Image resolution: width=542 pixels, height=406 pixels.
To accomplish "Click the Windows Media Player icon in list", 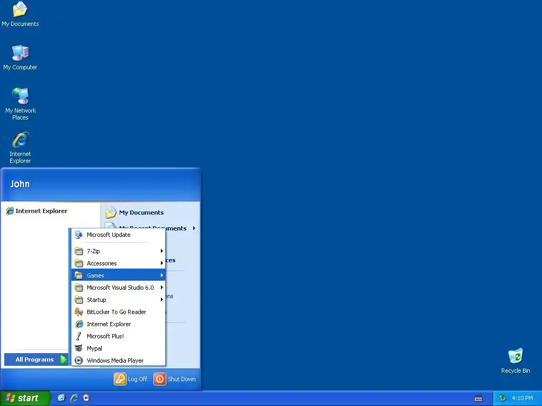I will click(79, 361).
